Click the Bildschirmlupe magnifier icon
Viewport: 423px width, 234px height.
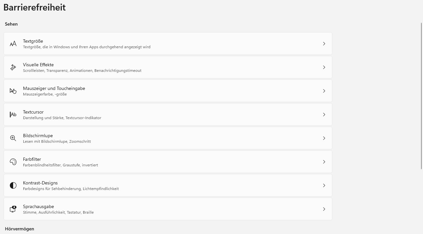13,138
